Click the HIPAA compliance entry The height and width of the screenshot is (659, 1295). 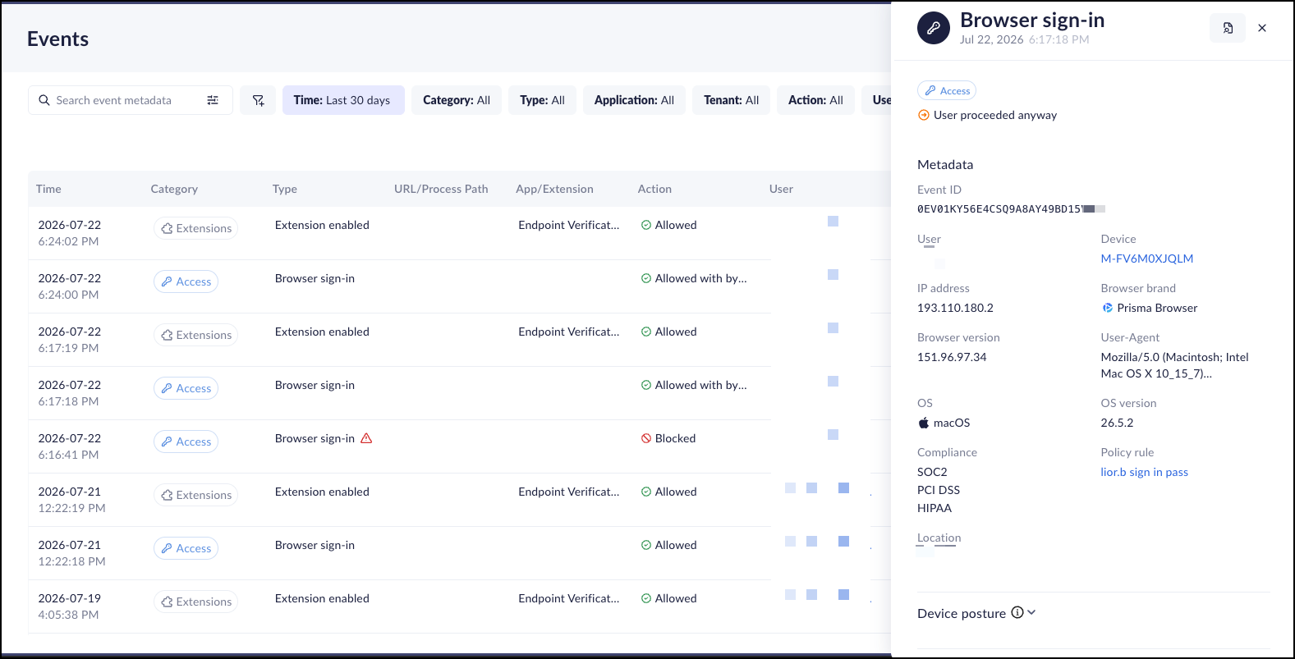(935, 508)
